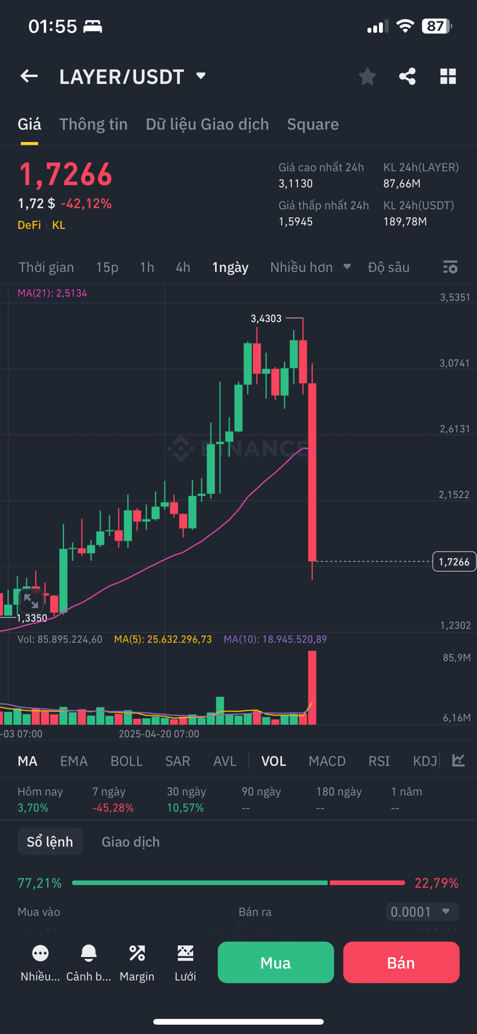The width and height of the screenshot is (477, 1034).
Task: Expand the Nhiều hơn timeframe dropdown
Action: (310, 267)
